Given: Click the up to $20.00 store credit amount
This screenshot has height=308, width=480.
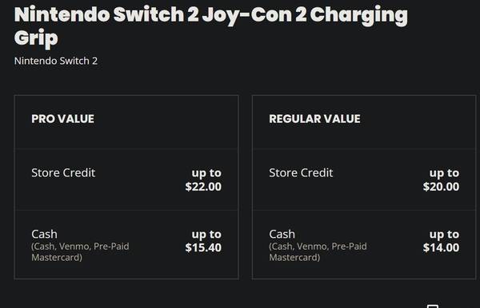Looking at the screenshot, I should 441,180.
